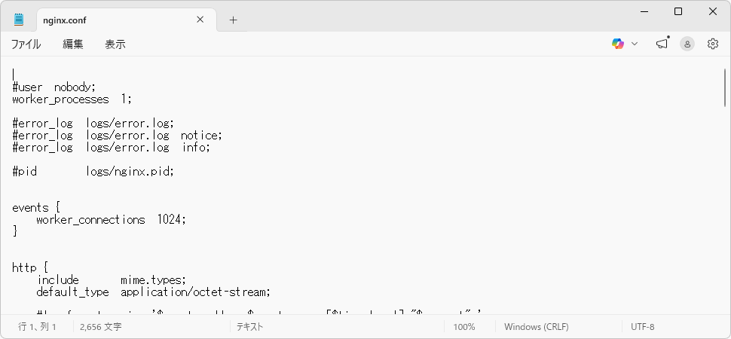Click Windows (CRLF) line ending indicator
Viewport: 731px width, 339px height.
(536, 327)
